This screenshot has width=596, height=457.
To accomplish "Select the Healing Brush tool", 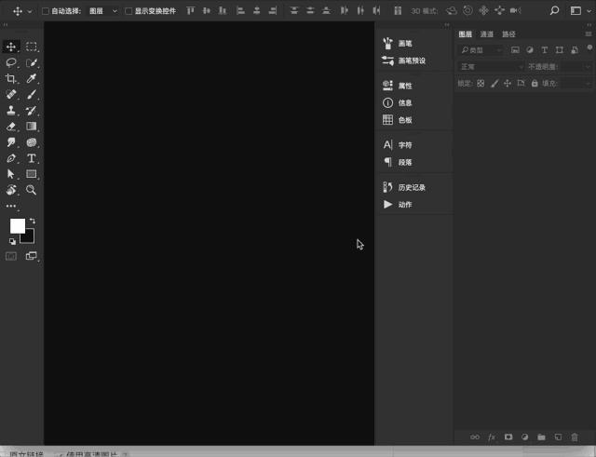I will [10, 94].
